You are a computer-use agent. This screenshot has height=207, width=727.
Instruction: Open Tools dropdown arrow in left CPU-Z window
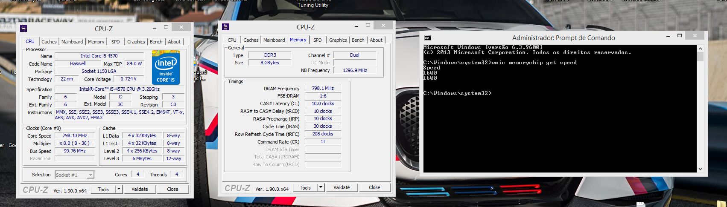[119, 189]
